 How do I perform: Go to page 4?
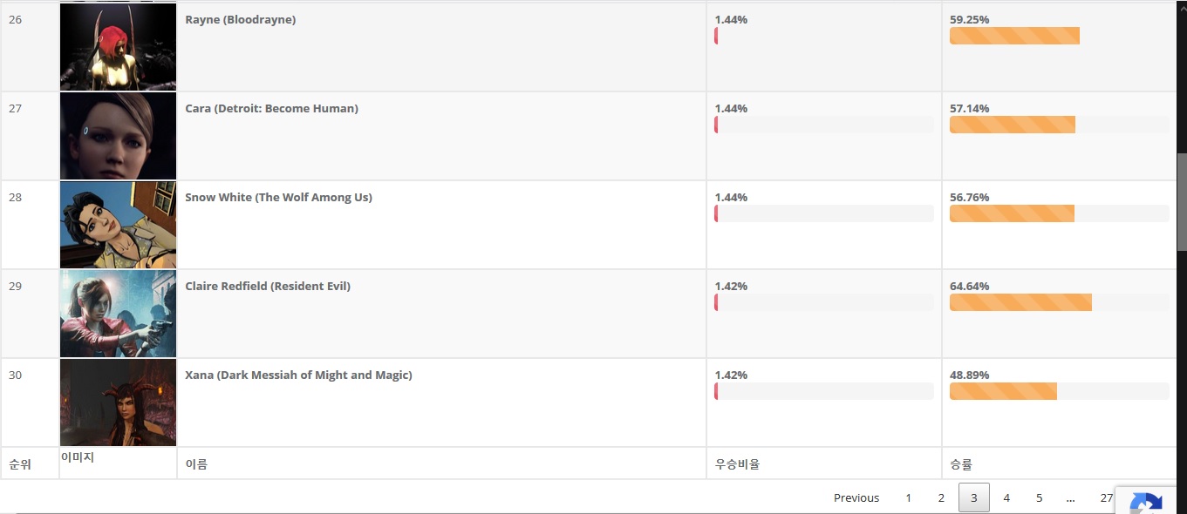click(x=1006, y=497)
